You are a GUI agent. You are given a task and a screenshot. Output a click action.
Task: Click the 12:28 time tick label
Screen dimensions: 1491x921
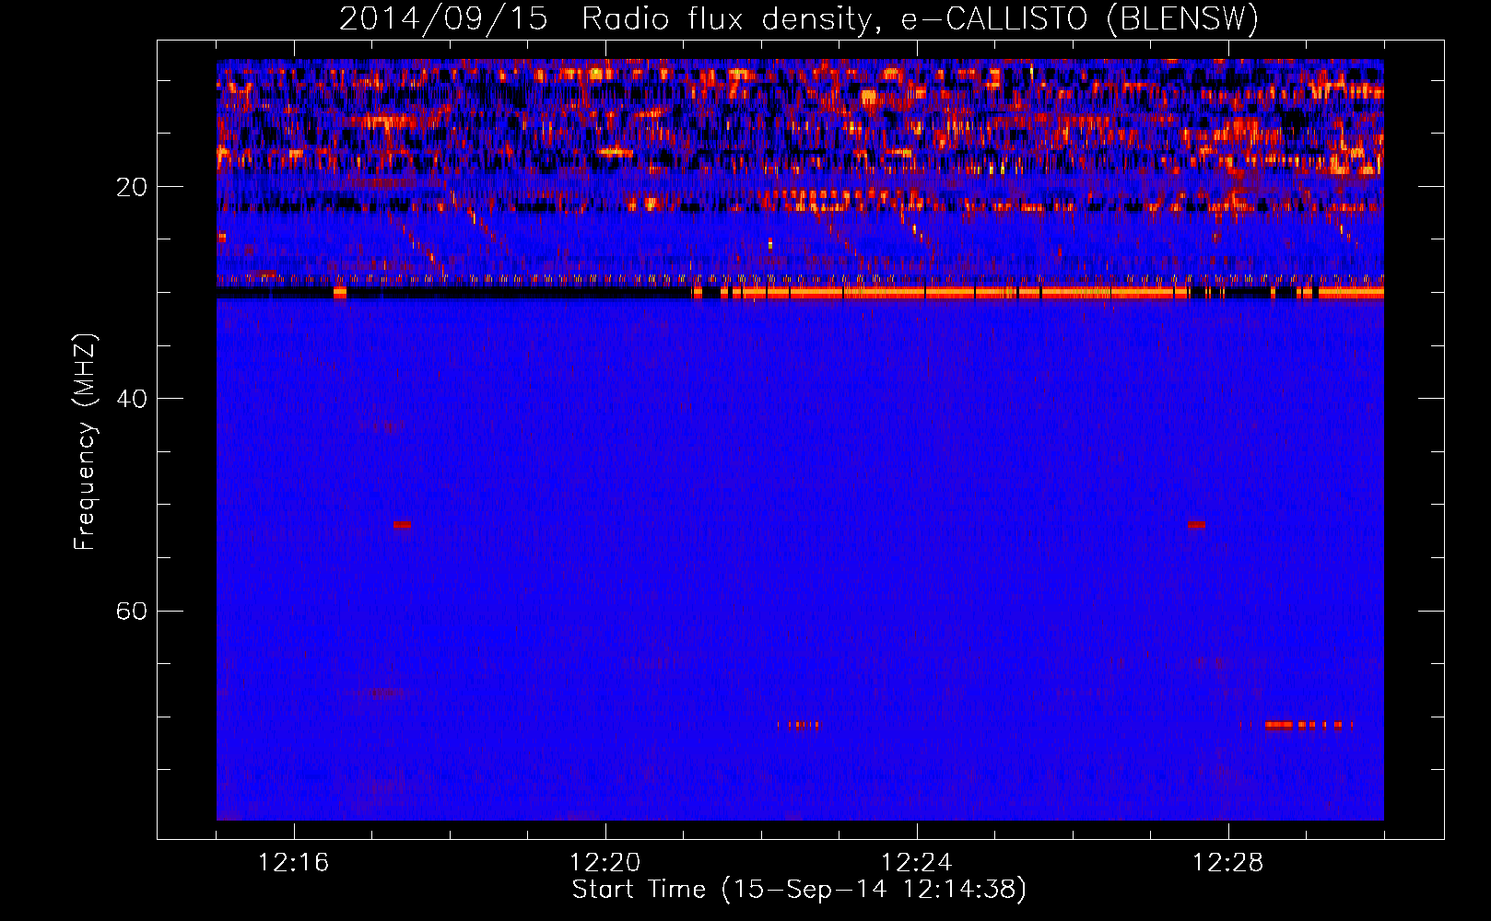point(1227,863)
